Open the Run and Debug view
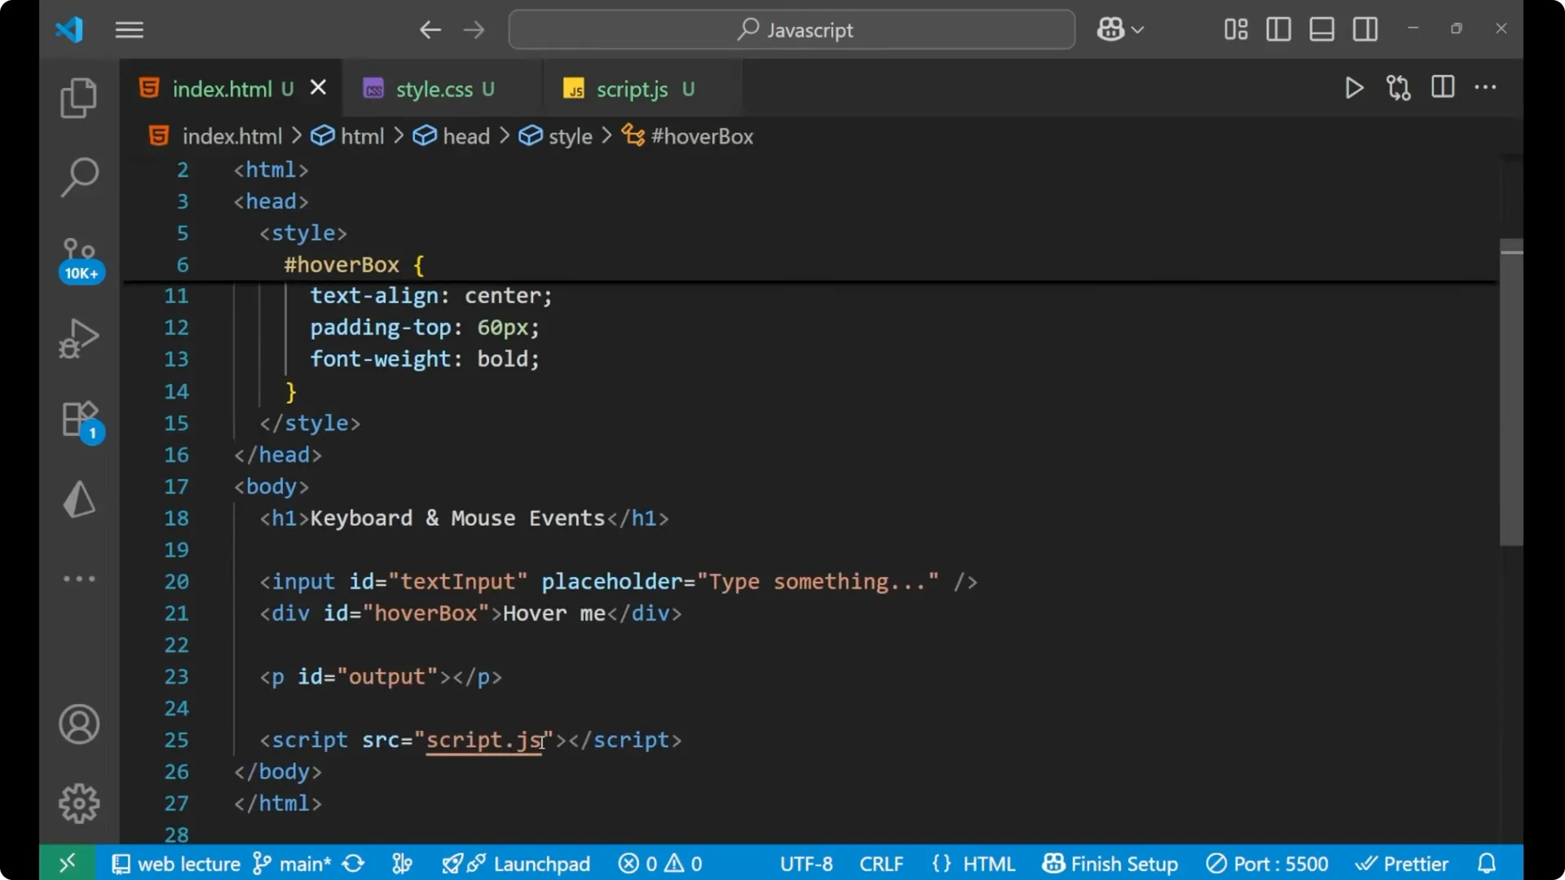The width and height of the screenshot is (1565, 880). click(x=78, y=338)
